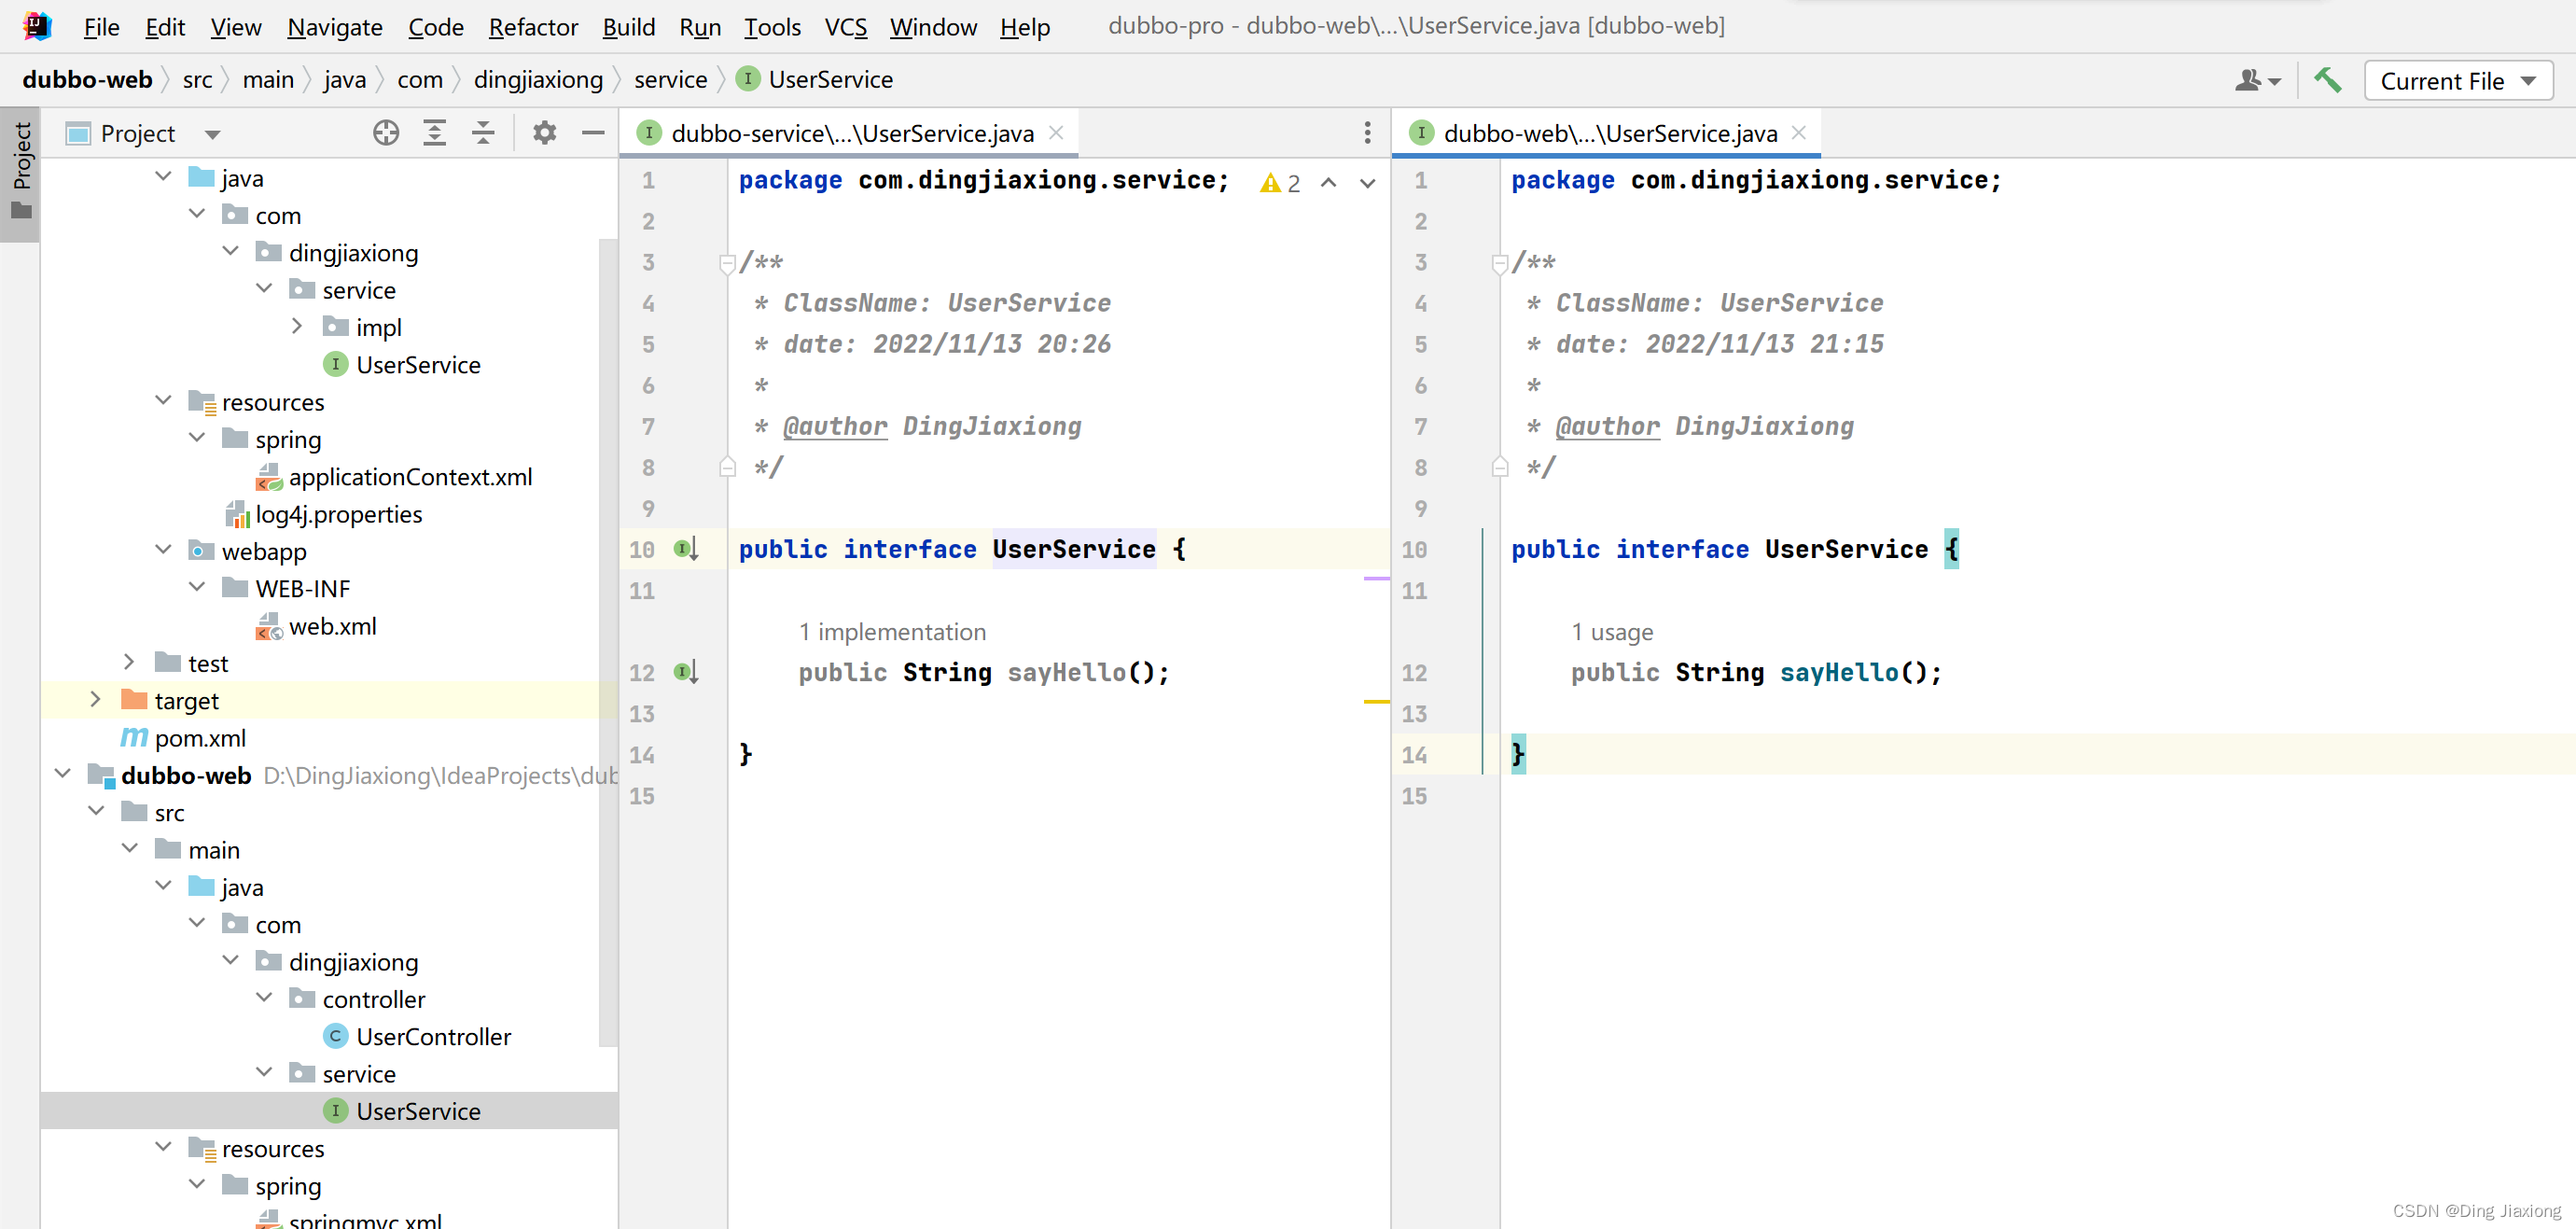
Task: Click the Project panel settings gear icon
Action: tap(544, 133)
